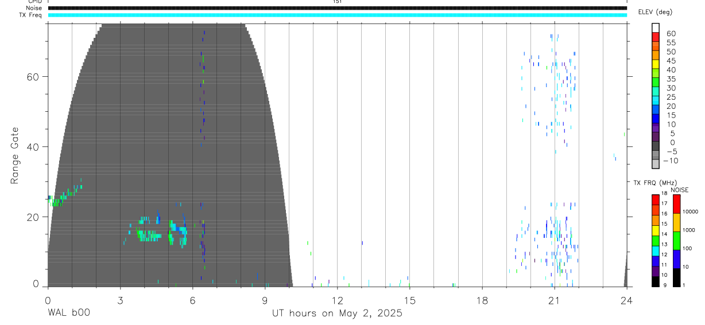Click the black bottom TX FRQ colorbar segment
This screenshot has height=325, width=705.
click(x=656, y=281)
